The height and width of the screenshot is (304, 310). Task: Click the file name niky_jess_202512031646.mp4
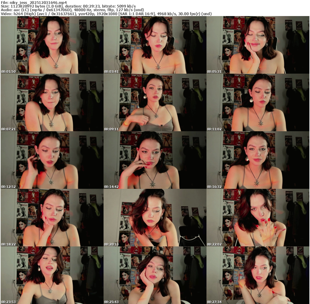[x=38, y=2]
